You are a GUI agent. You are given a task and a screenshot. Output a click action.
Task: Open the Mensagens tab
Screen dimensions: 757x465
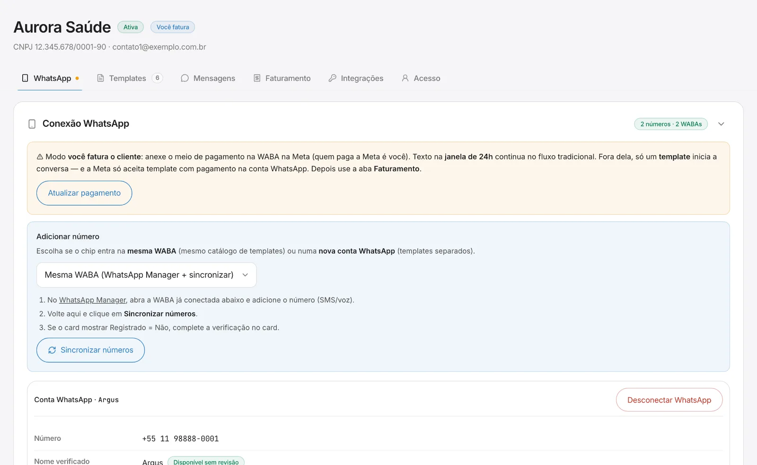(x=208, y=78)
